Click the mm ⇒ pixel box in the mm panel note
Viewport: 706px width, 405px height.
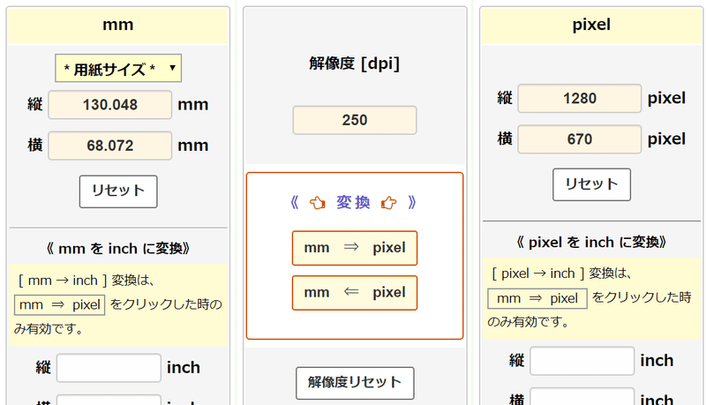coord(59,305)
